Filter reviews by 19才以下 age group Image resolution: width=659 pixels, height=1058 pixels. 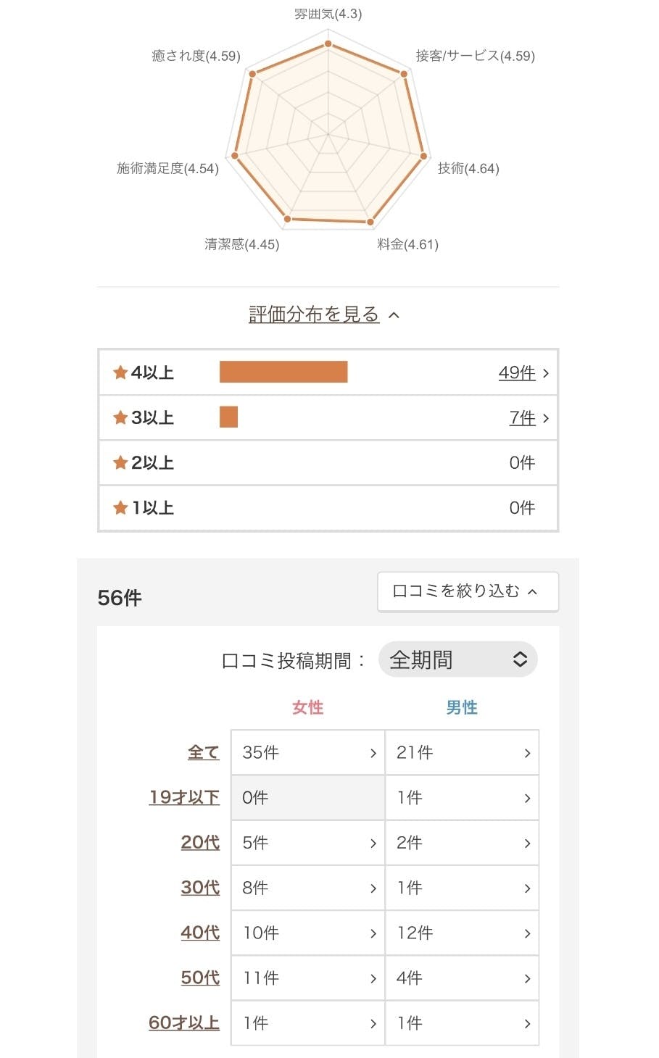coord(184,797)
